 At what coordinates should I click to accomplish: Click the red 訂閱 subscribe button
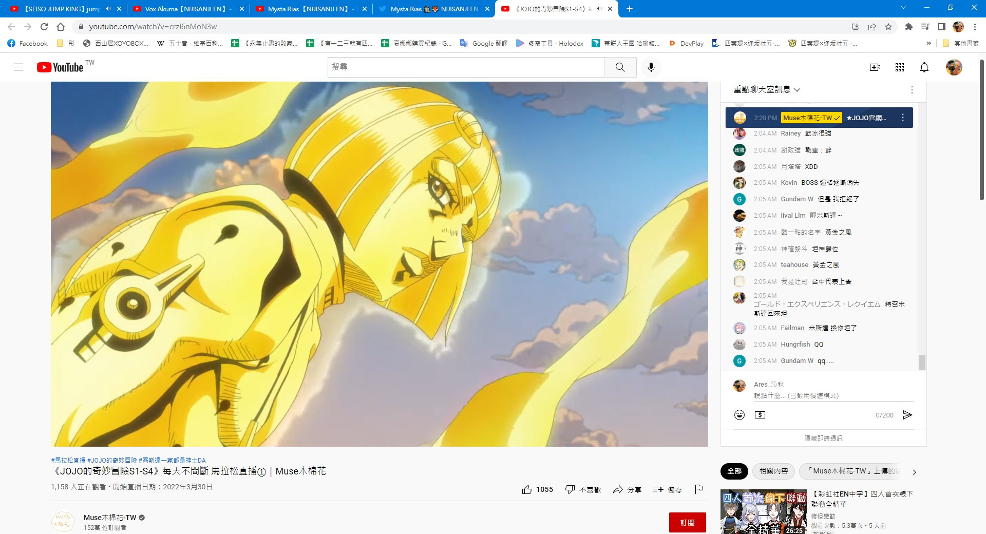tap(687, 523)
